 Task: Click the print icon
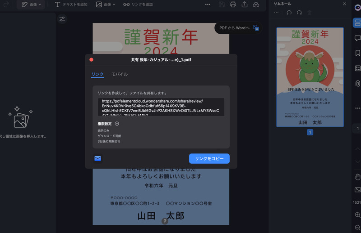pos(233,4)
